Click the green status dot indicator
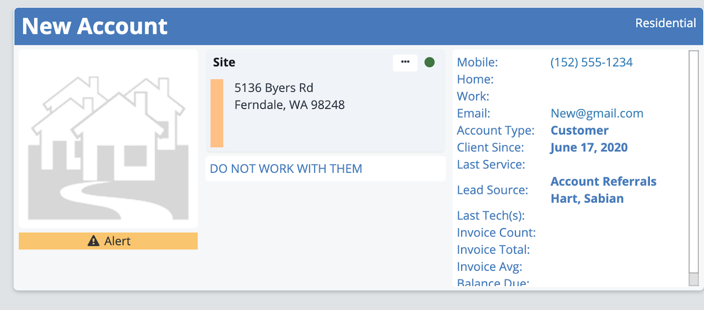 click(x=429, y=62)
